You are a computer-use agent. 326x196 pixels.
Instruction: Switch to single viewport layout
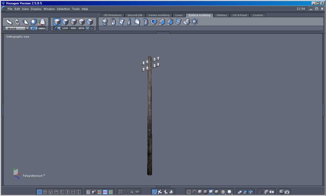[x=39, y=192]
